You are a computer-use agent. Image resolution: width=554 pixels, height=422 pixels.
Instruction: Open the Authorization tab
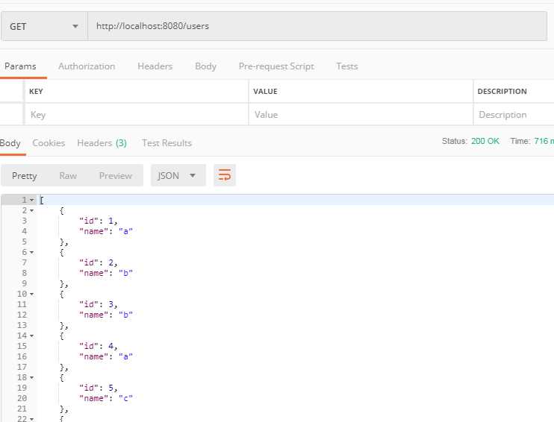pos(87,66)
